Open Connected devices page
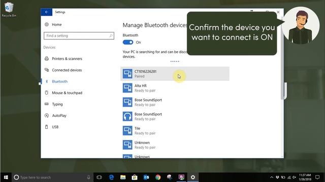 67,70
